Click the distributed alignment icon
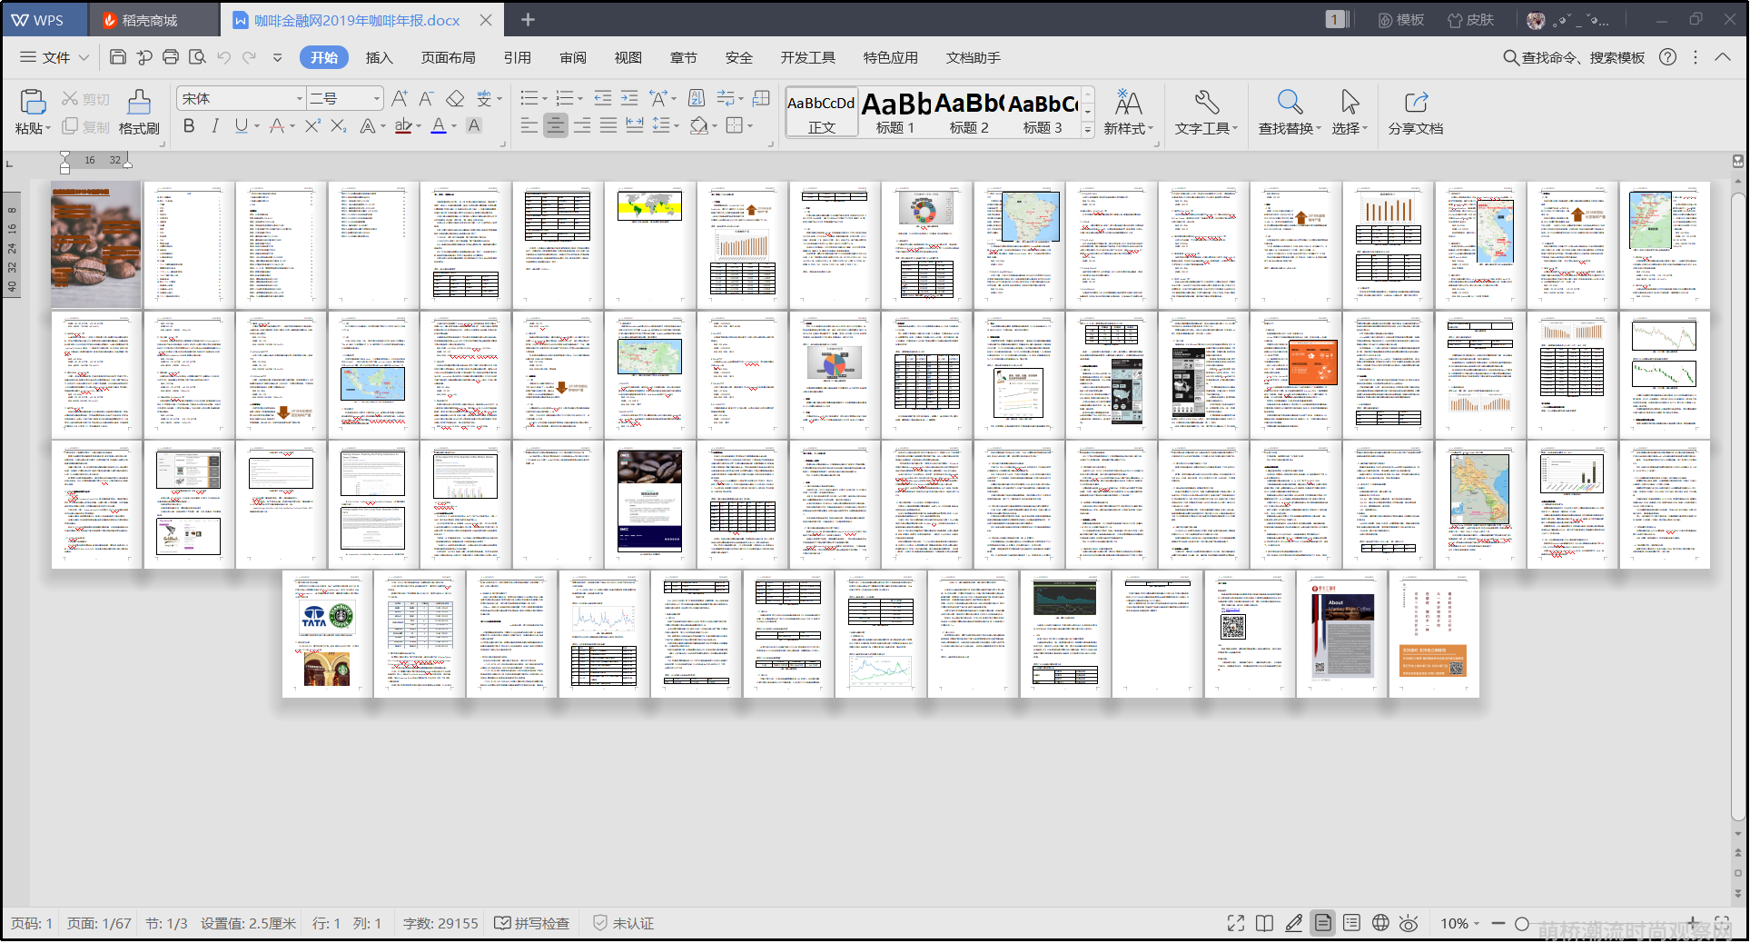Viewport: 1750px width, 943px height. [x=635, y=125]
